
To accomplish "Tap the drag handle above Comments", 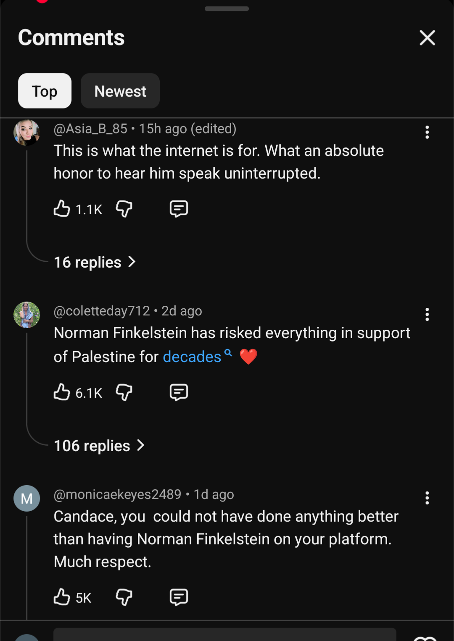I will tap(227, 9).
